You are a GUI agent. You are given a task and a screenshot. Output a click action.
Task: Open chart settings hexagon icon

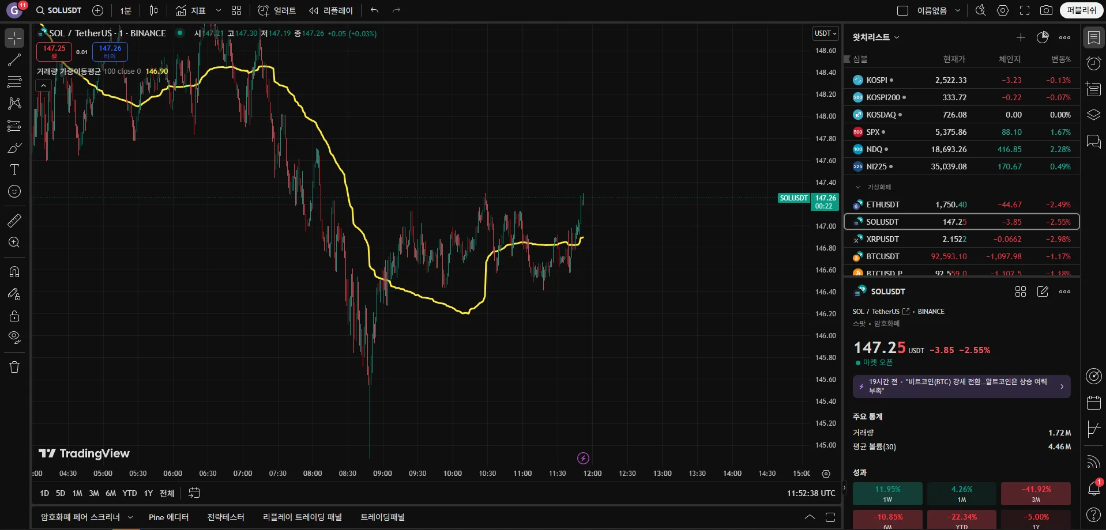(1003, 10)
